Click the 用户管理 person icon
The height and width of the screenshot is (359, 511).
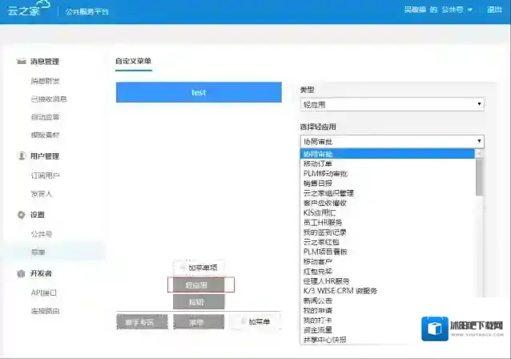22,156
